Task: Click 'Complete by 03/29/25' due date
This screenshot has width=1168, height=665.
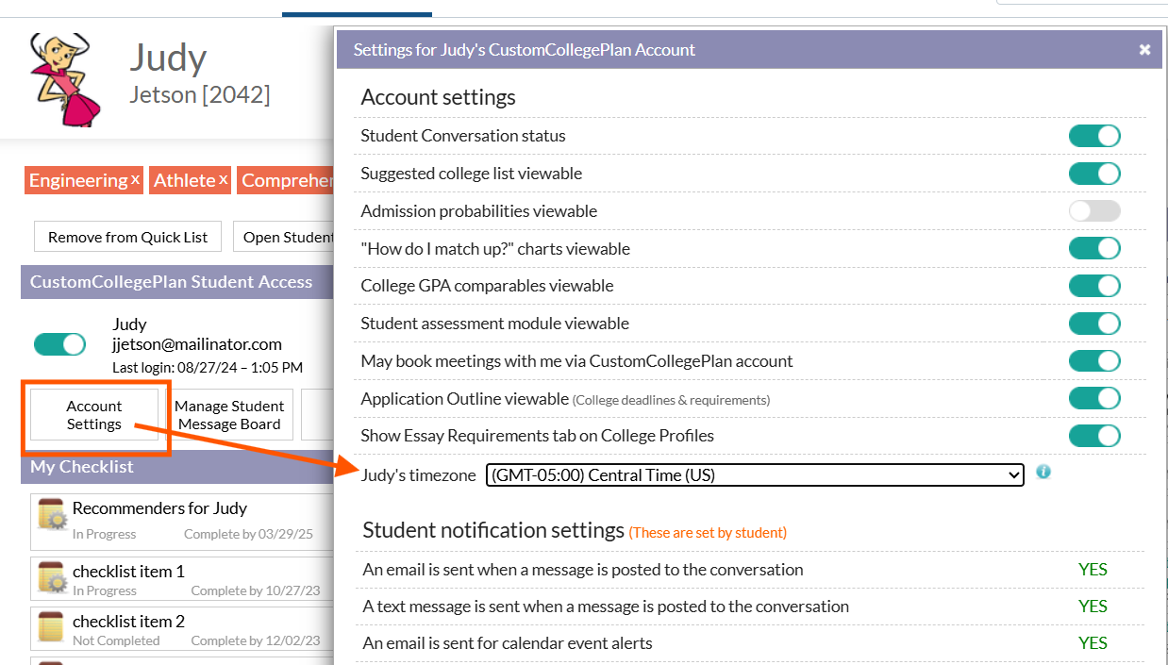Action: point(248,534)
